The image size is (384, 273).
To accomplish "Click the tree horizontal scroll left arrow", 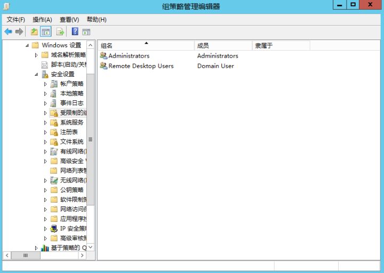I will 7,255.
